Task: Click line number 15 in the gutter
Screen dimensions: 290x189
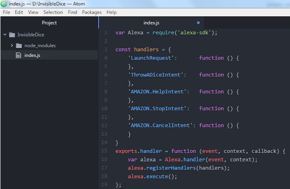Action: [104, 151]
